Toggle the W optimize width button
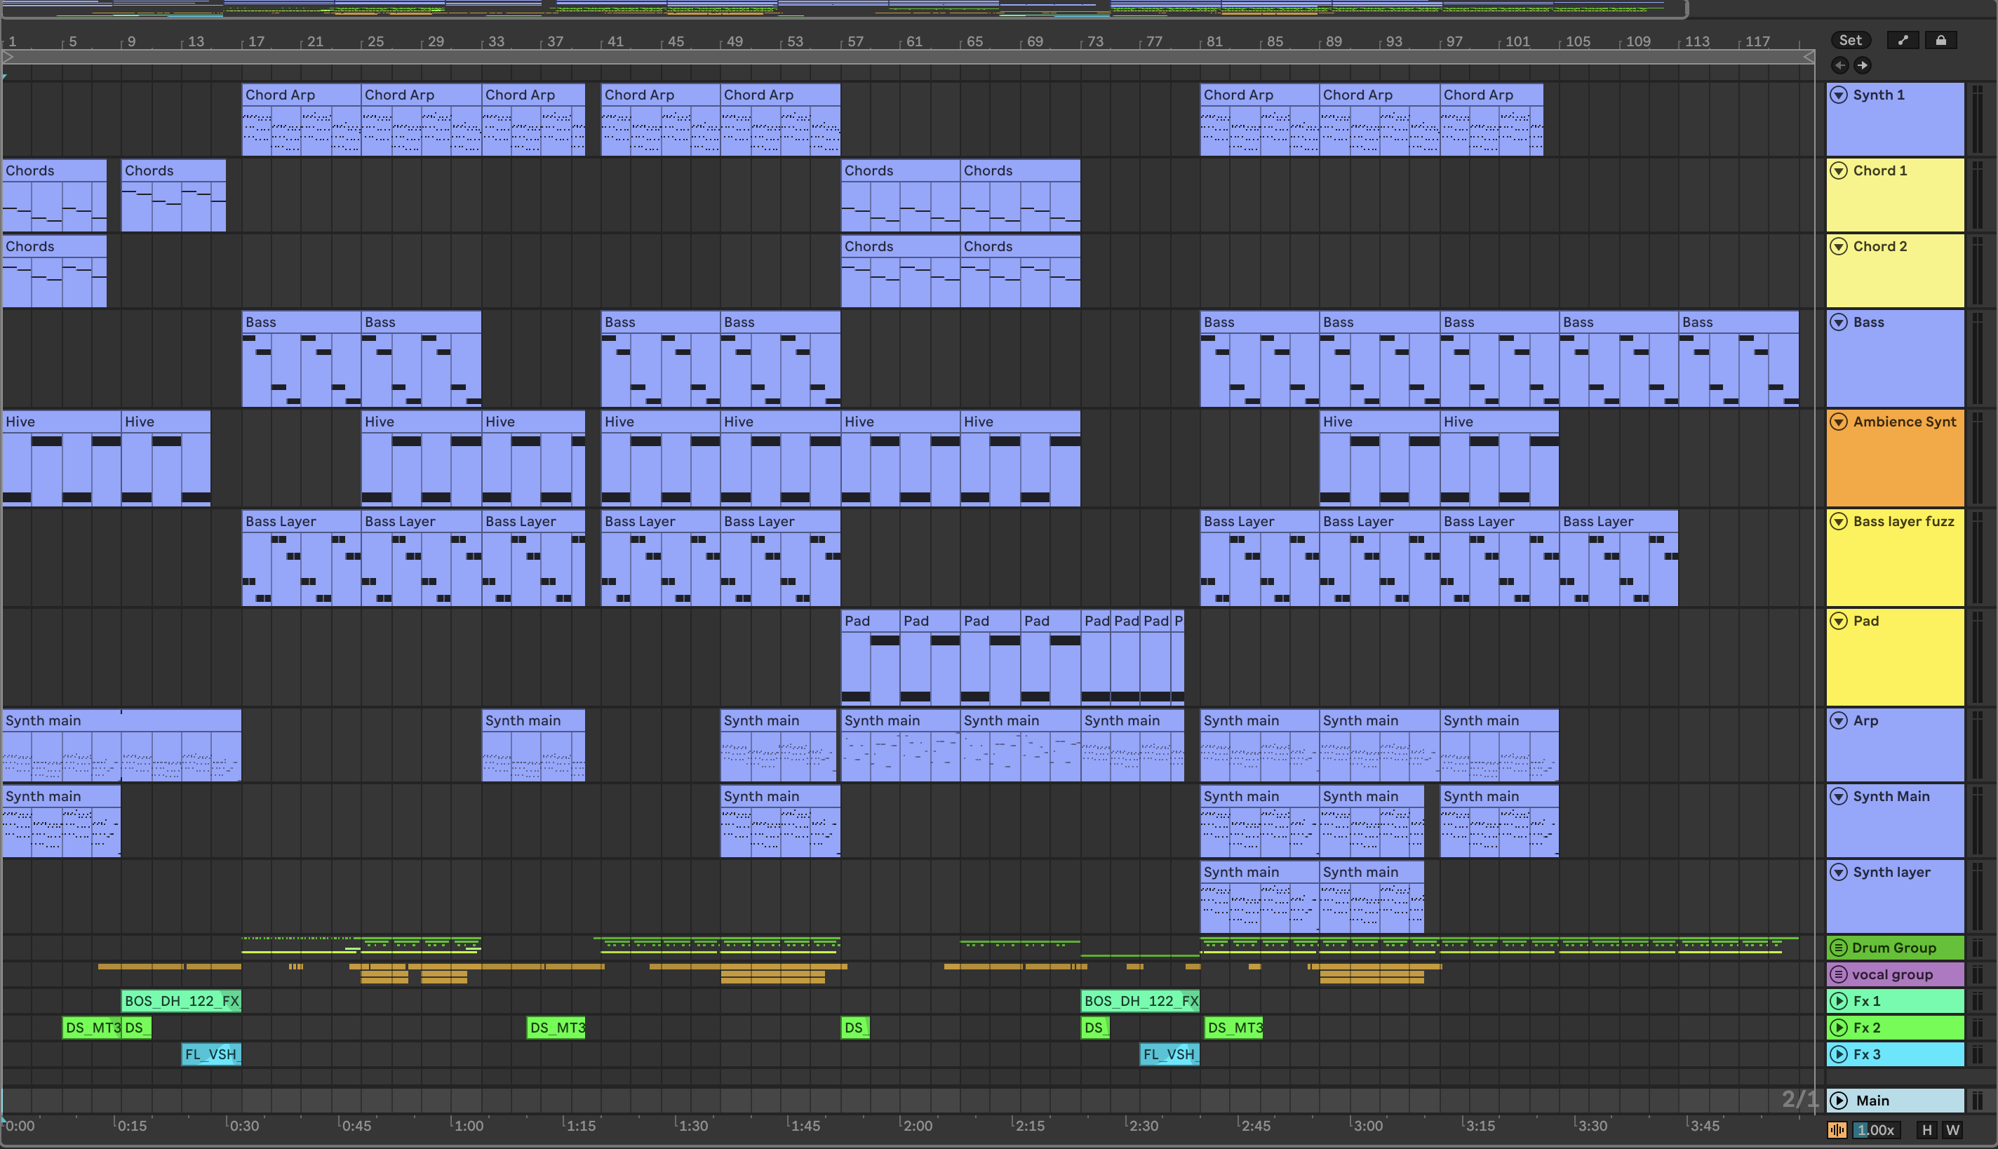The image size is (1998, 1149). coord(1952,1130)
